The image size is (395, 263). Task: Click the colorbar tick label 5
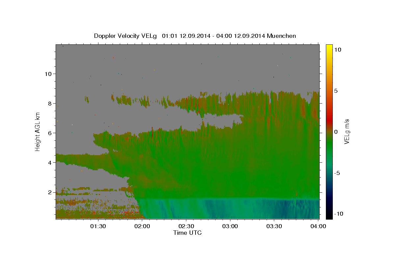click(336, 91)
